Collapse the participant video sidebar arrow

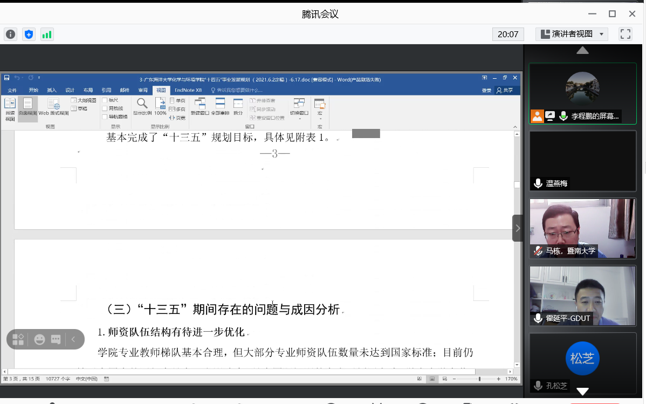pyautogui.click(x=518, y=228)
